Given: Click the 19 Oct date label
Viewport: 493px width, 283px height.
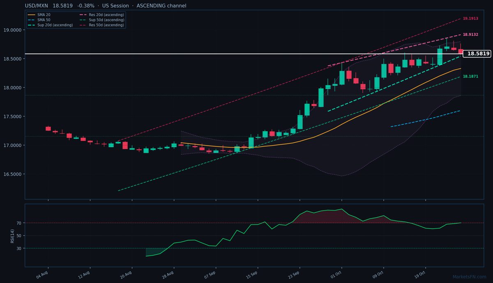Looking at the screenshot, I should pyautogui.click(x=420, y=274).
